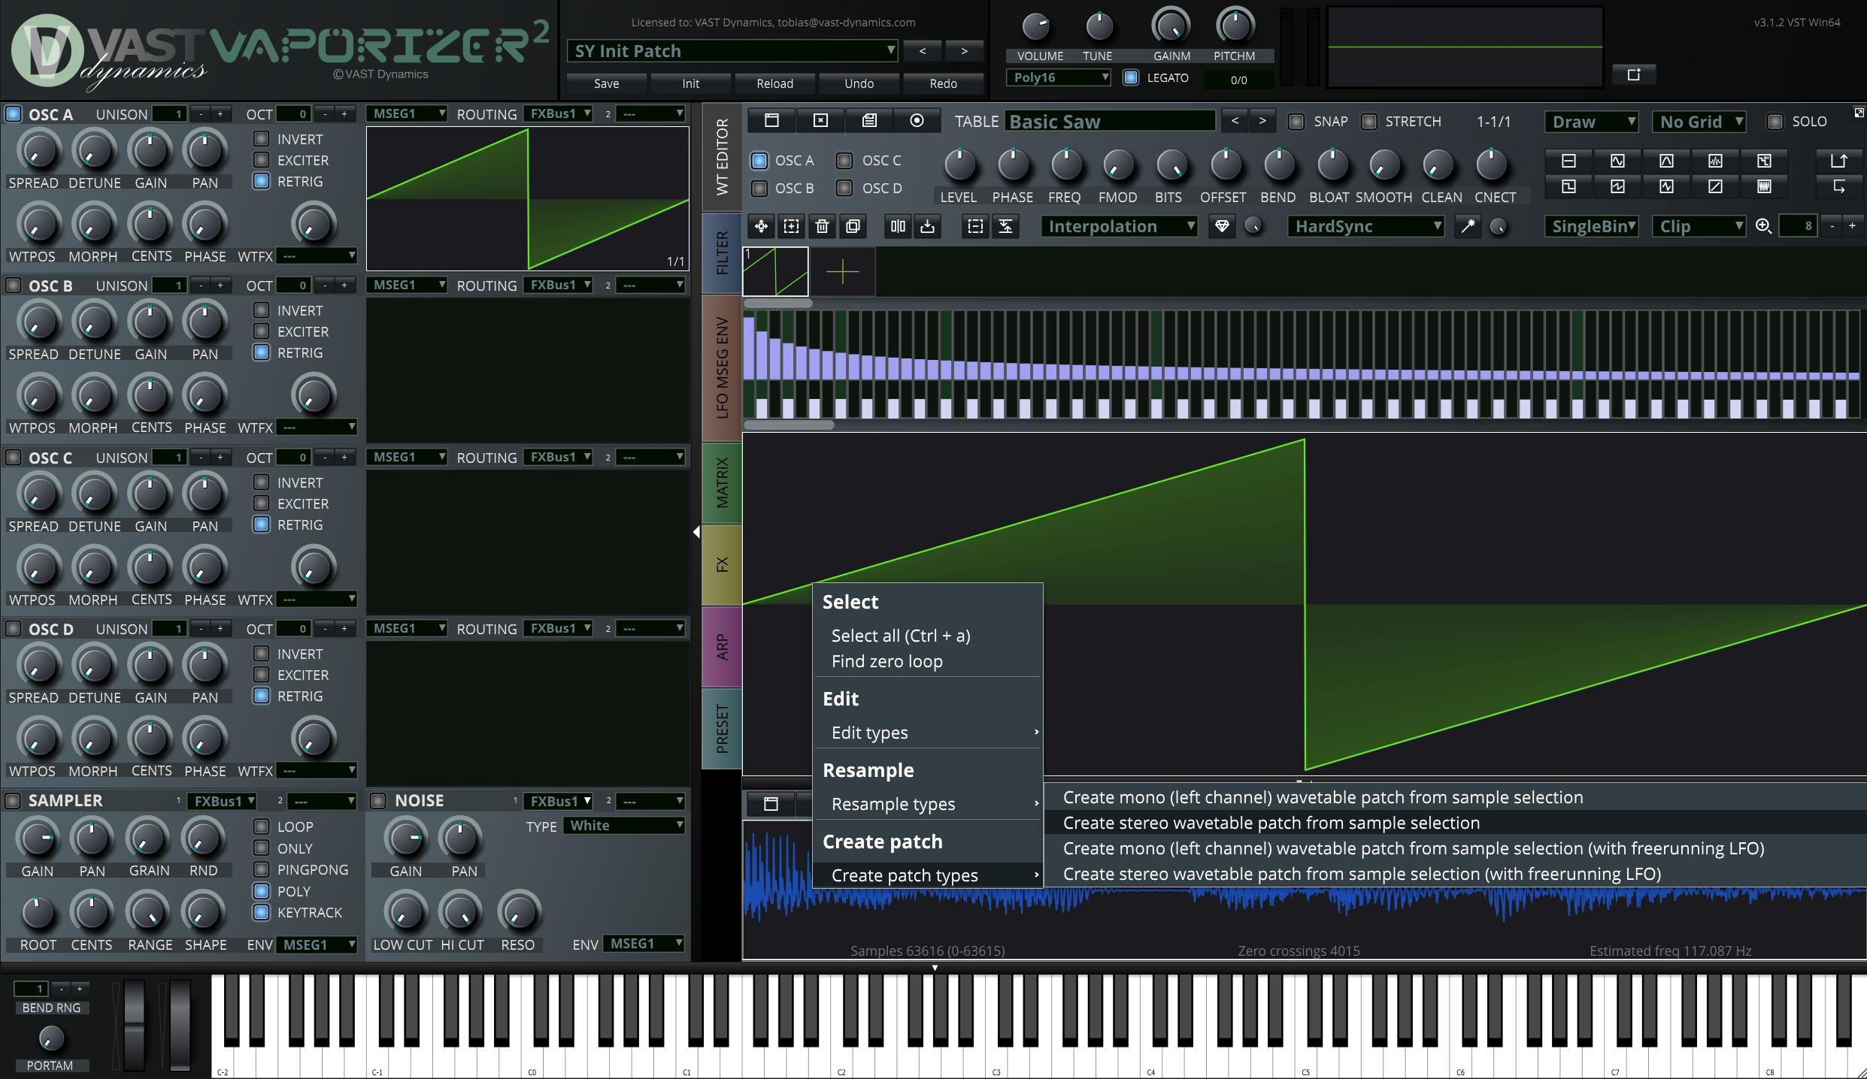The width and height of the screenshot is (1867, 1079).
Task: Click the Reload button
Action: click(x=774, y=83)
